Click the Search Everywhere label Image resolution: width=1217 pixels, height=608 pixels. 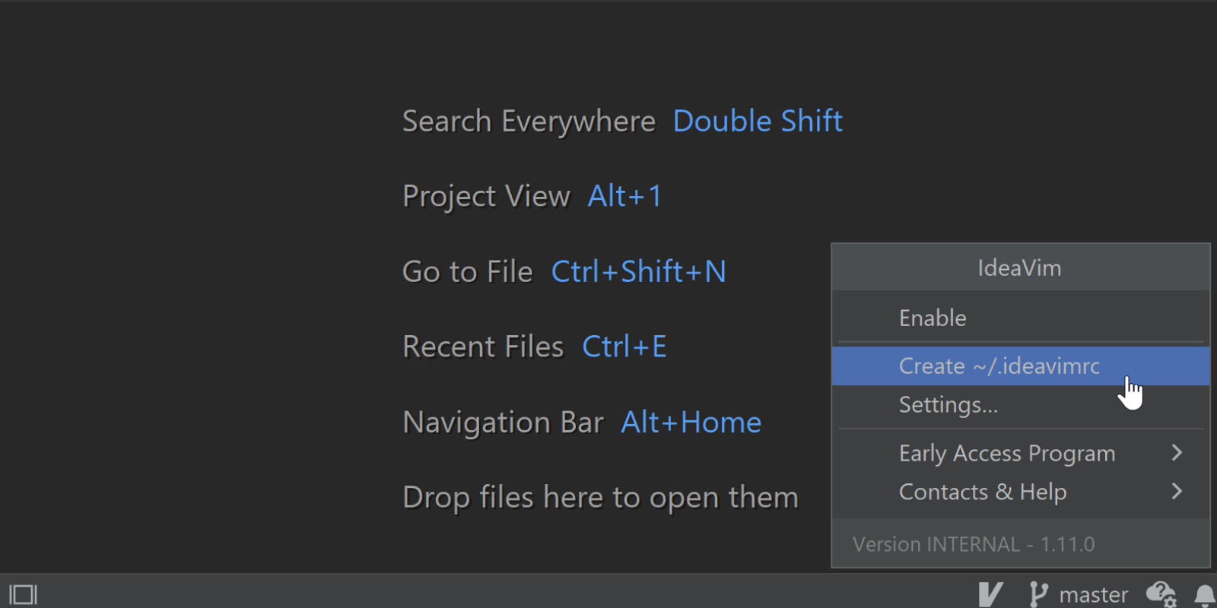(529, 122)
